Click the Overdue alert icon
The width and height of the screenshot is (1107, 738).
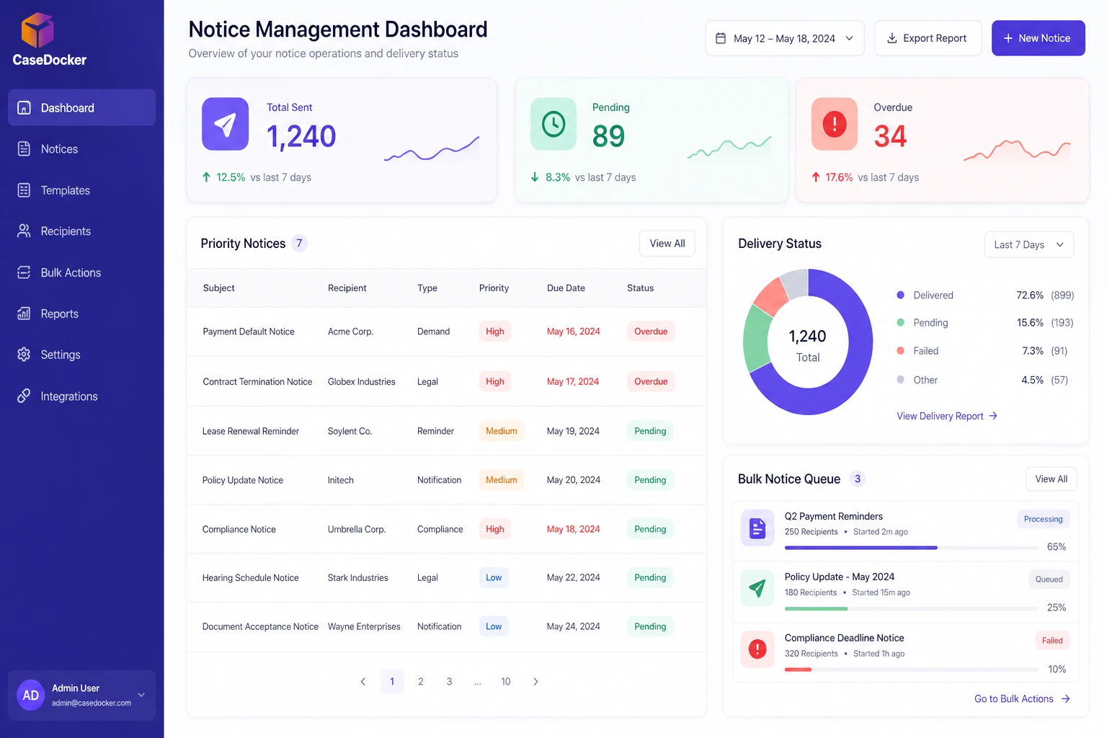point(835,124)
